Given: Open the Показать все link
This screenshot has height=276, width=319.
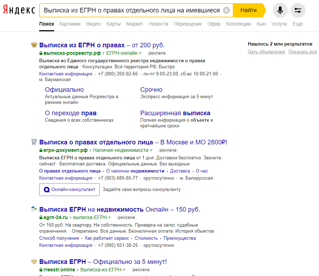Looking at the screenshot, I should coord(302,52).
